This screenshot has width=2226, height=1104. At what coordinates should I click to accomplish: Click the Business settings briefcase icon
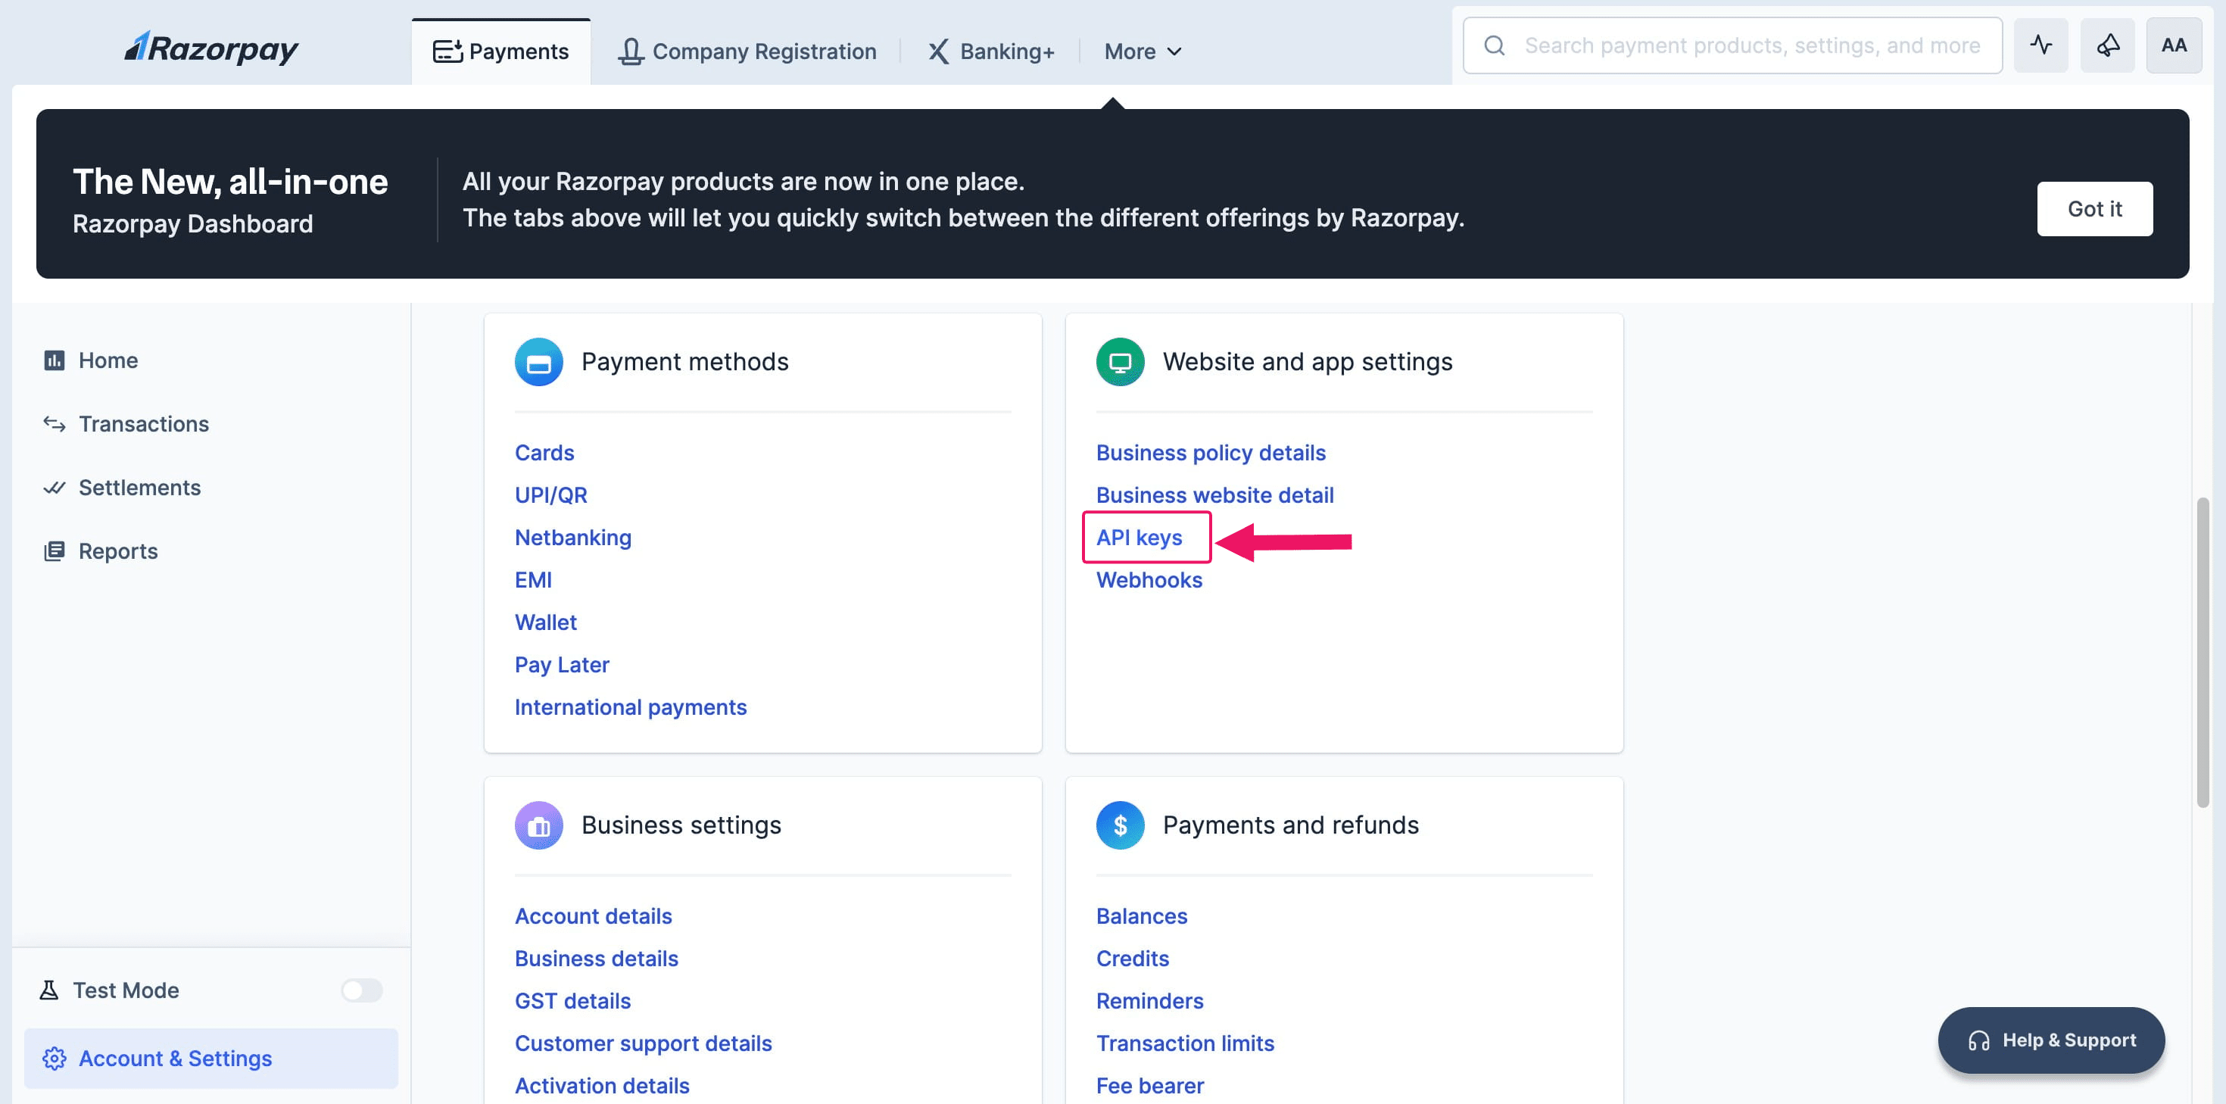(538, 825)
